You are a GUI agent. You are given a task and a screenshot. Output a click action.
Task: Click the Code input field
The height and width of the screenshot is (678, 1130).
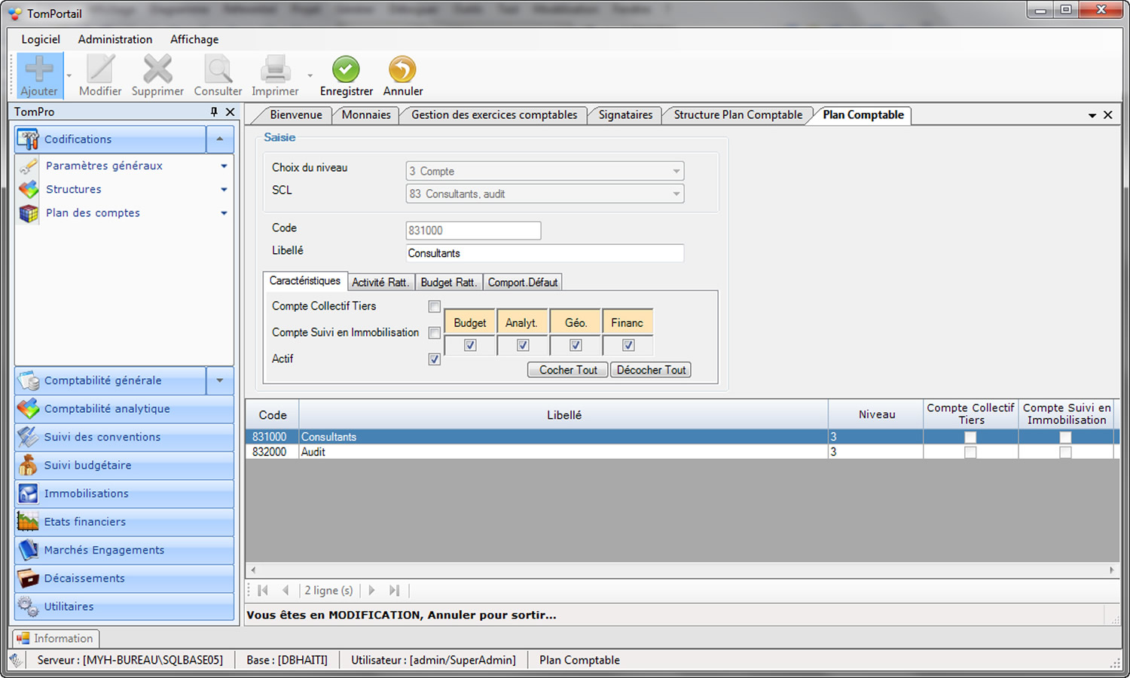tap(473, 231)
